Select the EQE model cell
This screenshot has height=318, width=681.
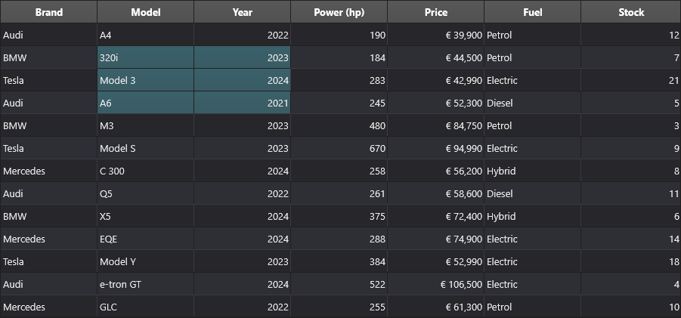click(145, 239)
